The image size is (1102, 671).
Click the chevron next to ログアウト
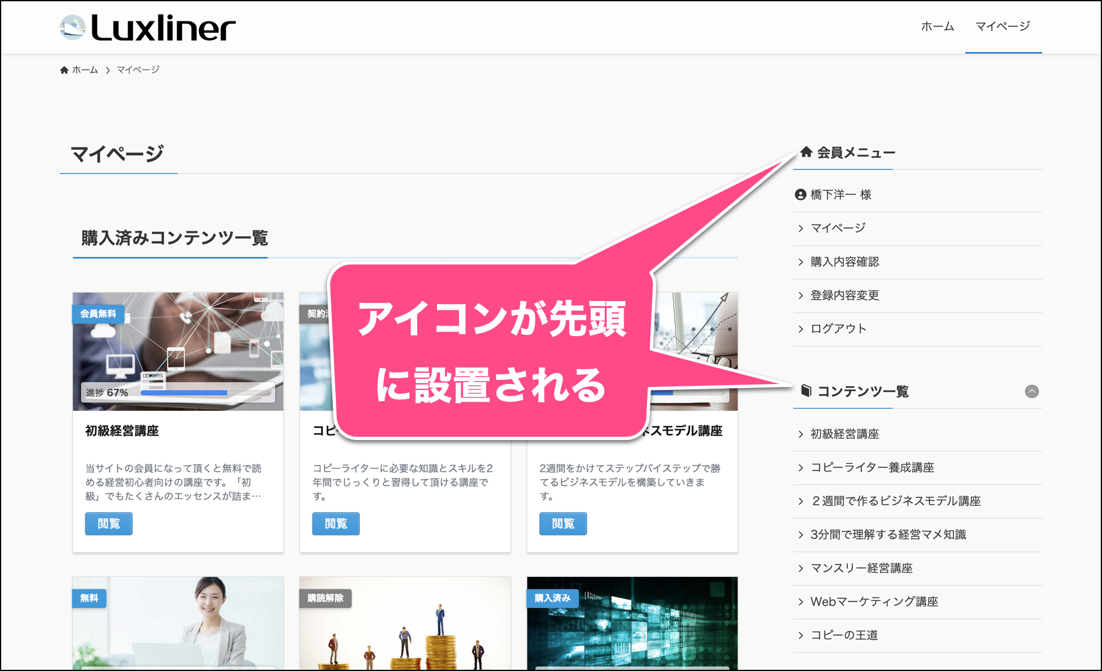[x=801, y=329]
